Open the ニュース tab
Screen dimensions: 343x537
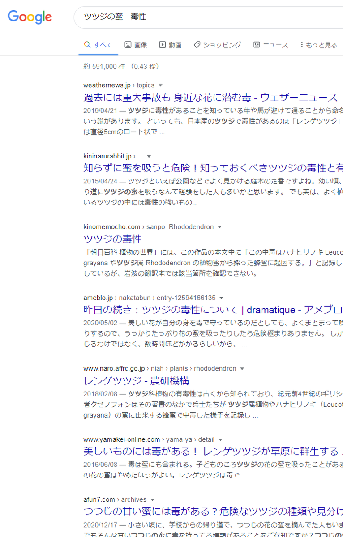pyautogui.click(x=270, y=45)
